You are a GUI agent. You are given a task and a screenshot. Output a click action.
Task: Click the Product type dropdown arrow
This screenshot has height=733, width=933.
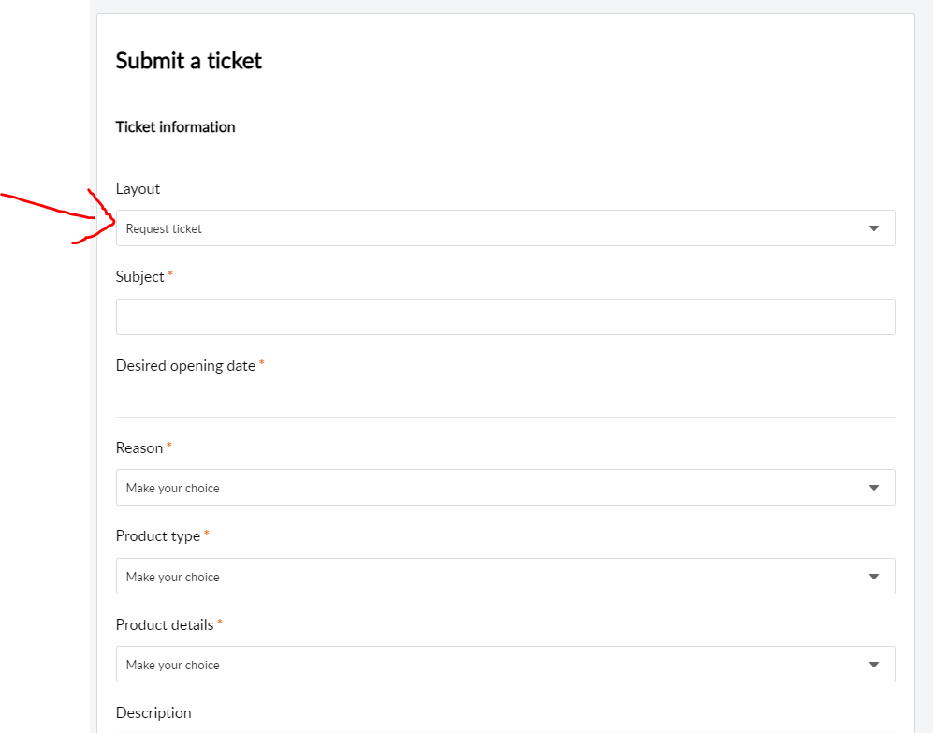click(873, 577)
